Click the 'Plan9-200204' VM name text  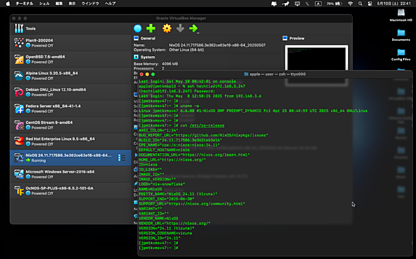(39, 40)
